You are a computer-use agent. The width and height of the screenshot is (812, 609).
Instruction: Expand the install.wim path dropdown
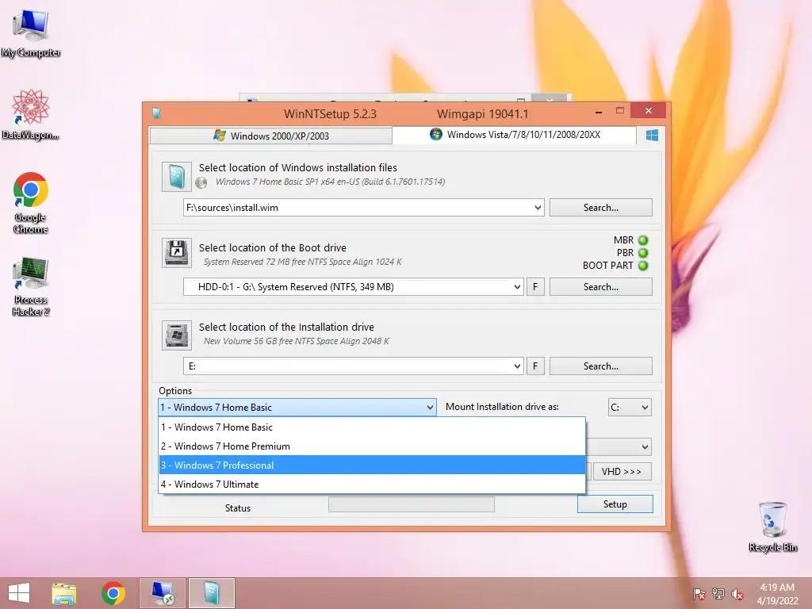tap(538, 208)
